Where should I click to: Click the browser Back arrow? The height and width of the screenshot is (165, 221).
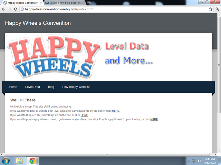coord(3,9)
